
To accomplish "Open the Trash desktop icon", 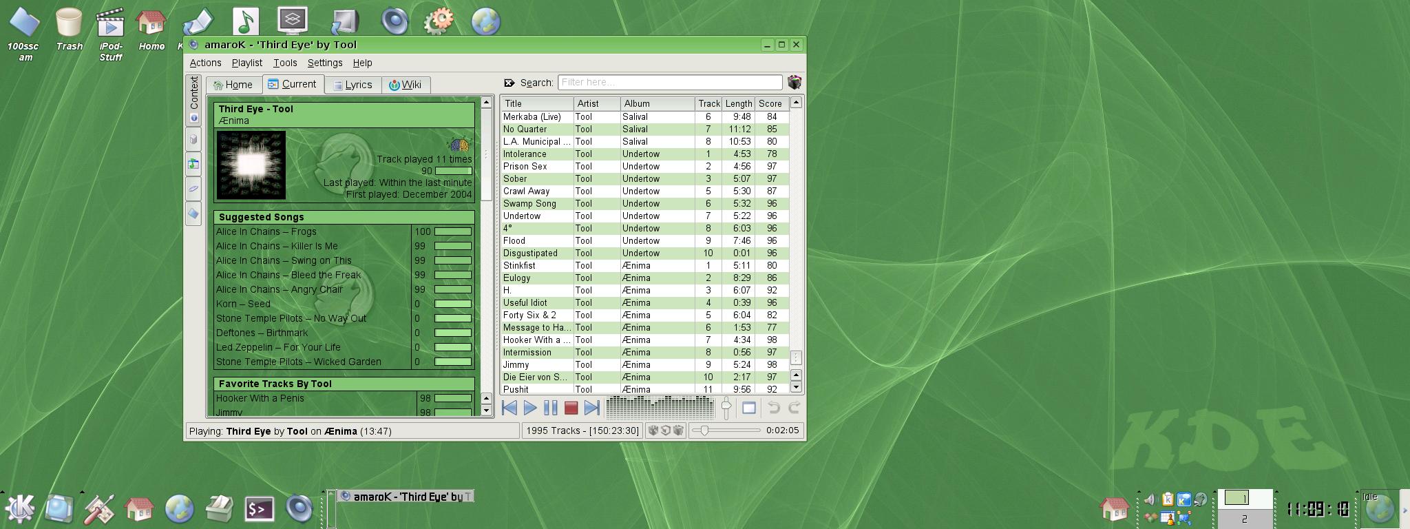I will [x=69, y=30].
